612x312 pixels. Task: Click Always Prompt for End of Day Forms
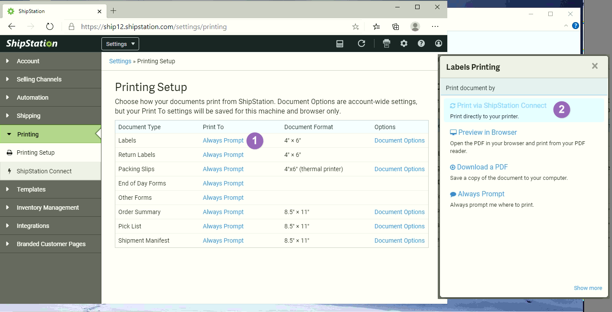pos(223,183)
